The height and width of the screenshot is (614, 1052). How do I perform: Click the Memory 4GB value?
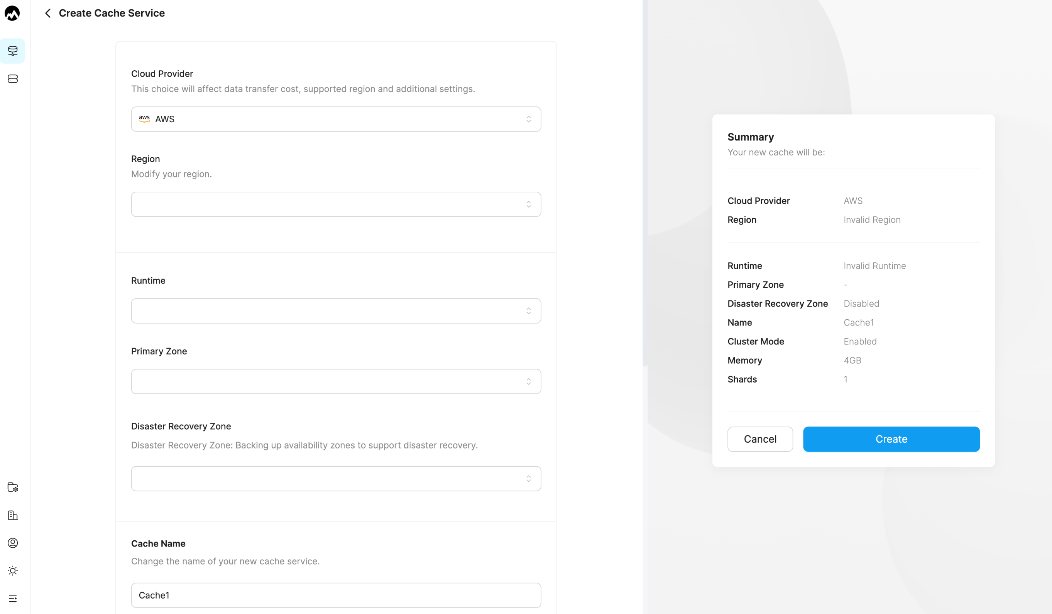coord(852,360)
